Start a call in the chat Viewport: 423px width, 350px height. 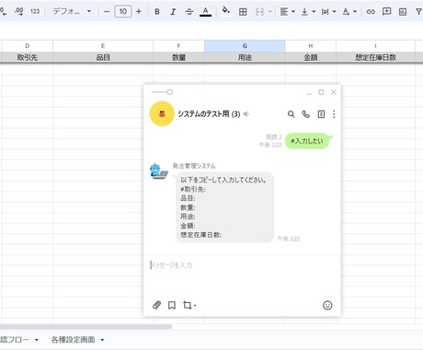pos(306,114)
